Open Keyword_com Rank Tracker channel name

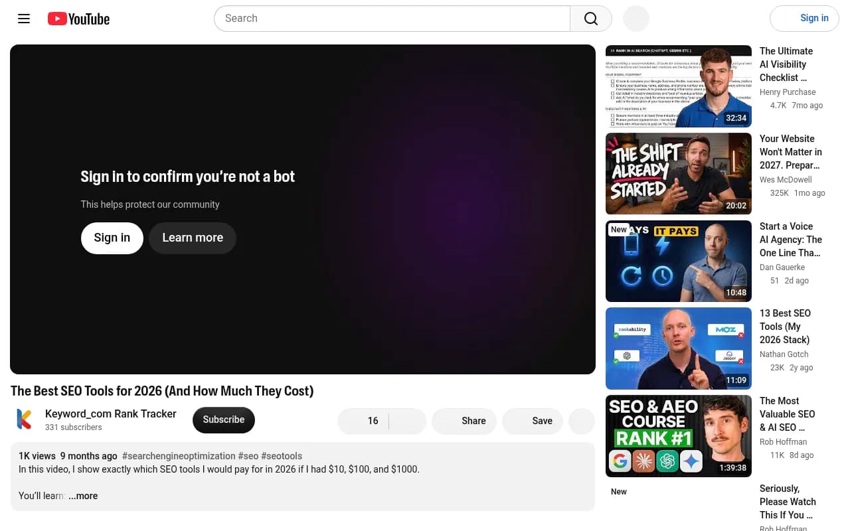pyautogui.click(x=111, y=414)
